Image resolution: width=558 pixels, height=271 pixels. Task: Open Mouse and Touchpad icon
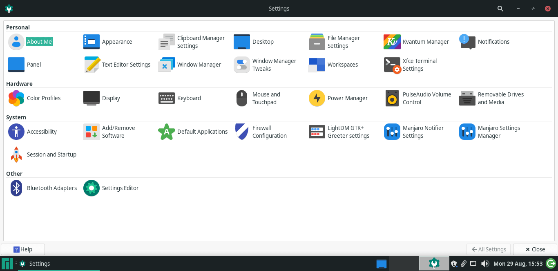coord(242,98)
